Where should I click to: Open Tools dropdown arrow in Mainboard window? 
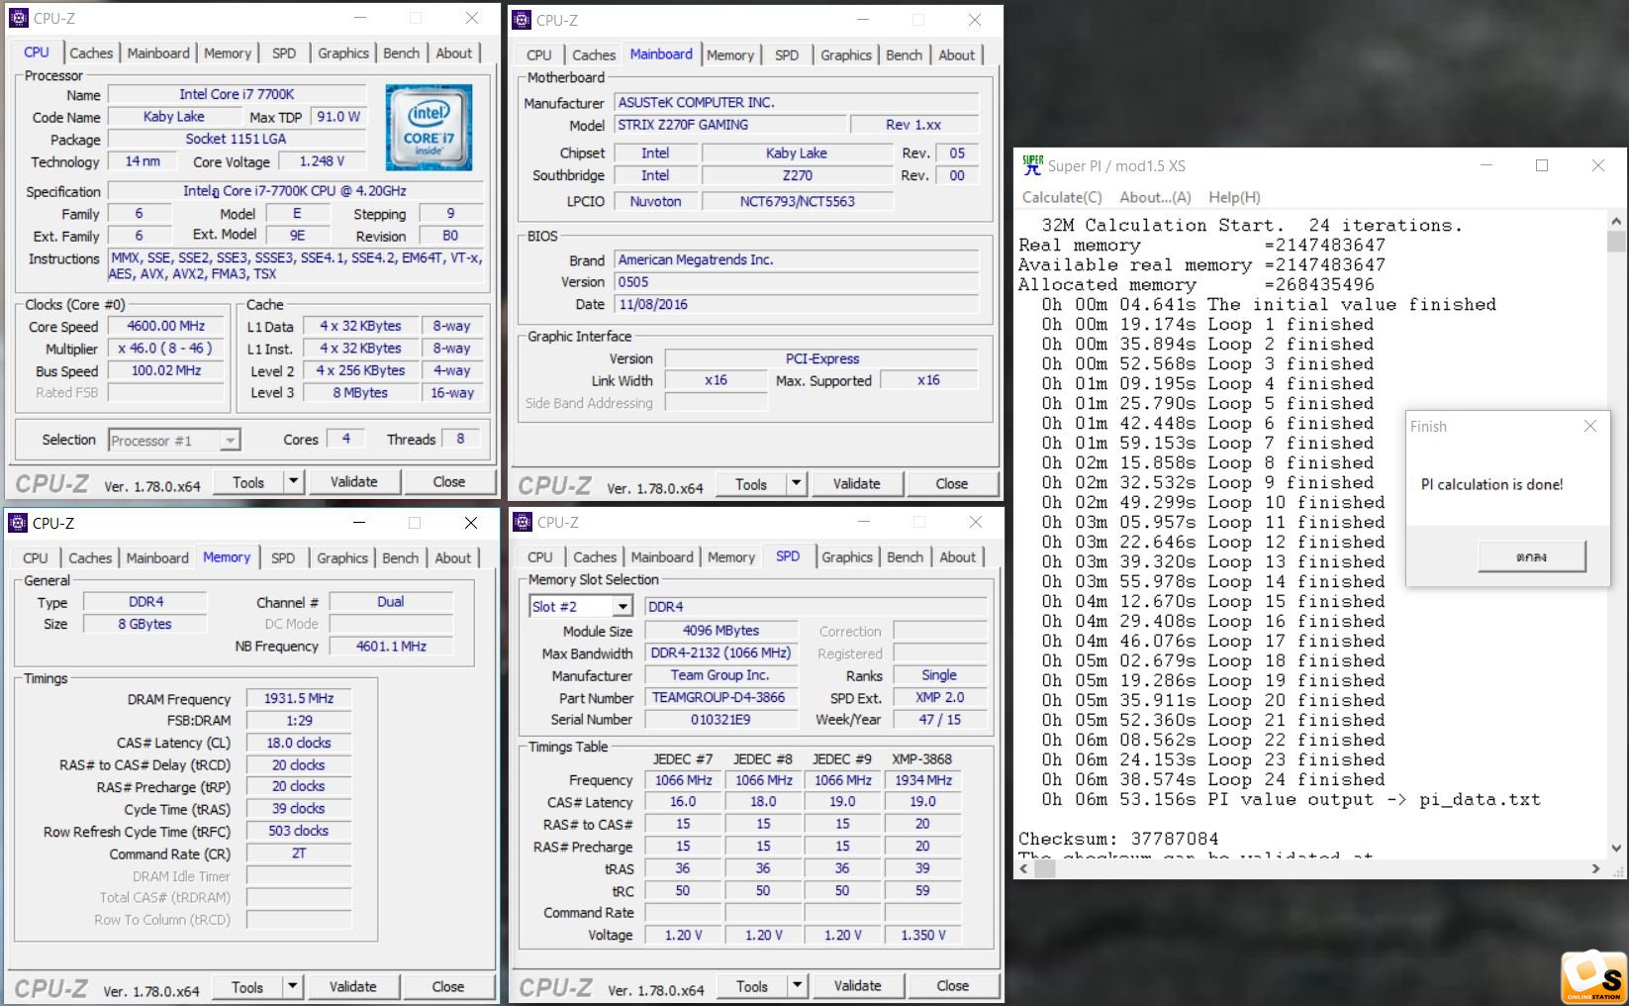pyautogui.click(x=796, y=484)
